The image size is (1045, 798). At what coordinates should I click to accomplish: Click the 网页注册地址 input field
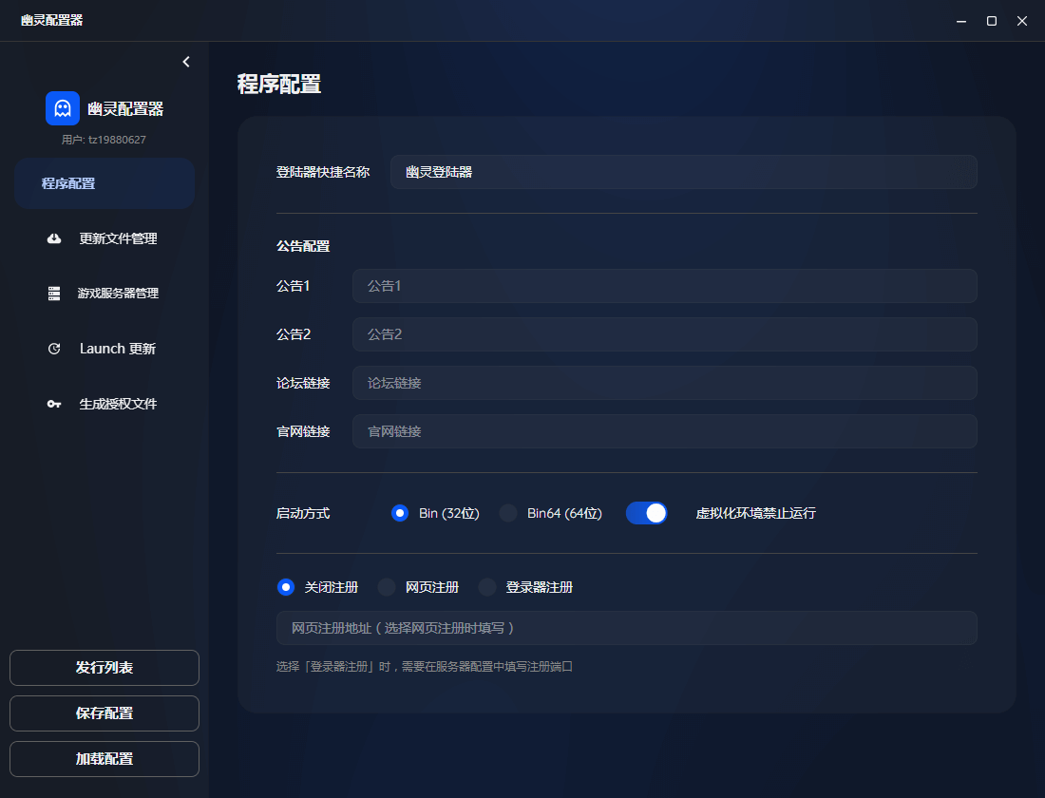(626, 628)
